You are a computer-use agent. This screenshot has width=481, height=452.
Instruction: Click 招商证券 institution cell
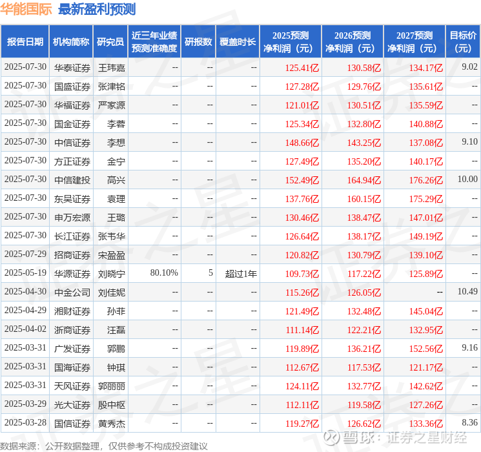(x=72, y=255)
